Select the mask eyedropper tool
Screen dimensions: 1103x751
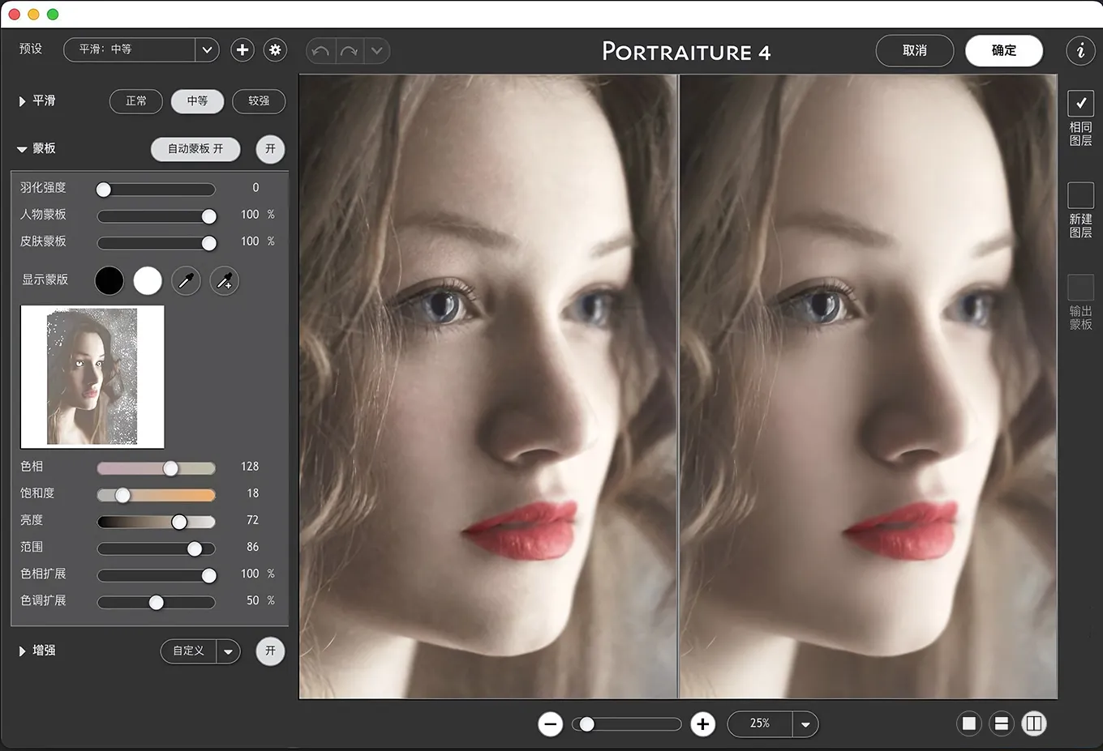click(186, 281)
